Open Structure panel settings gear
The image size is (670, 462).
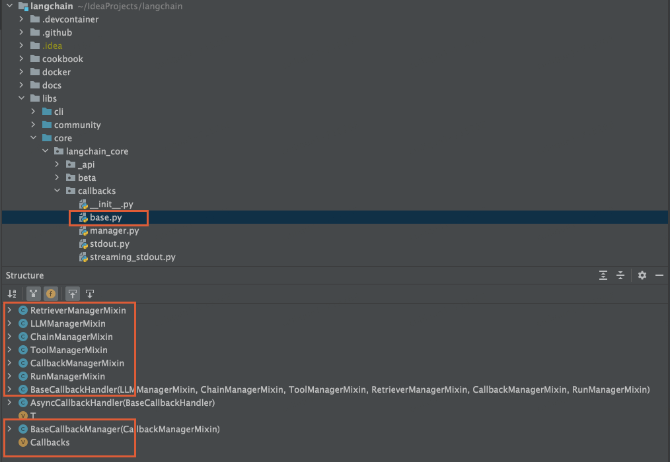(642, 275)
